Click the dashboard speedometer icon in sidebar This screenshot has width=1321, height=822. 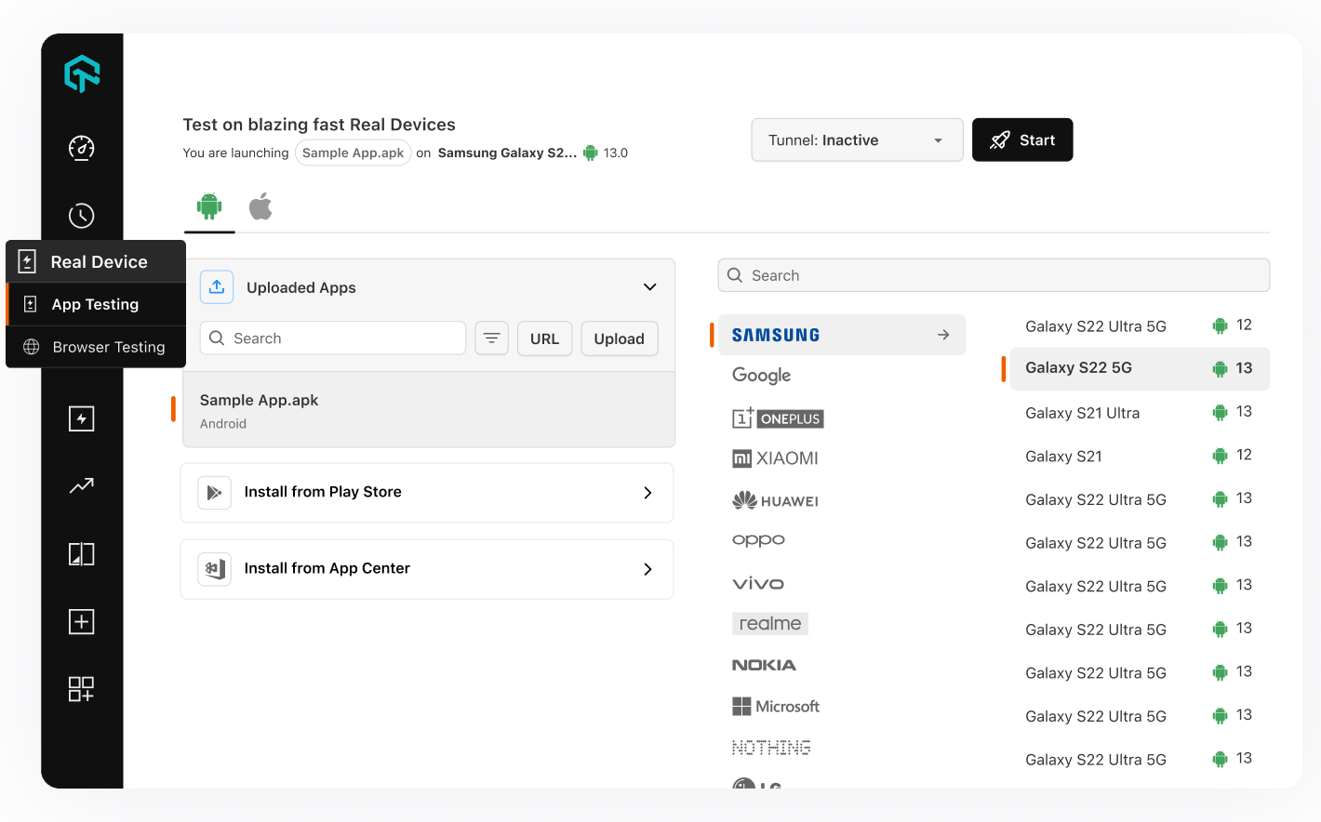point(82,148)
